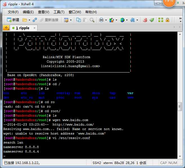185x168 pixels.
Task: Click the Copy icon
Action: 79,20
